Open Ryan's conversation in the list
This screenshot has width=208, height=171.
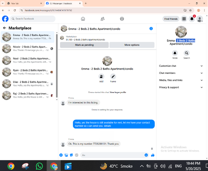pos(27,72)
